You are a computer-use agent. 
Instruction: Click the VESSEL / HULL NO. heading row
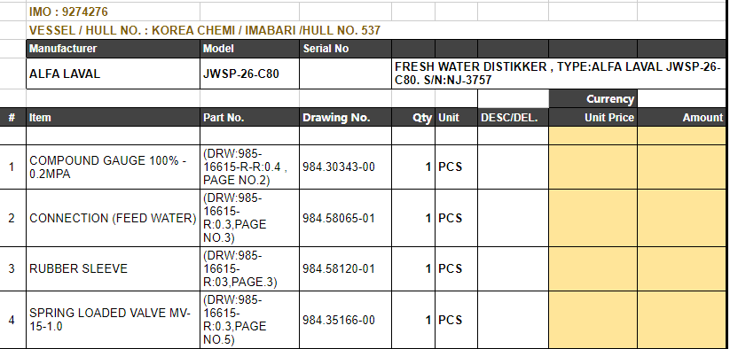[x=376, y=30]
